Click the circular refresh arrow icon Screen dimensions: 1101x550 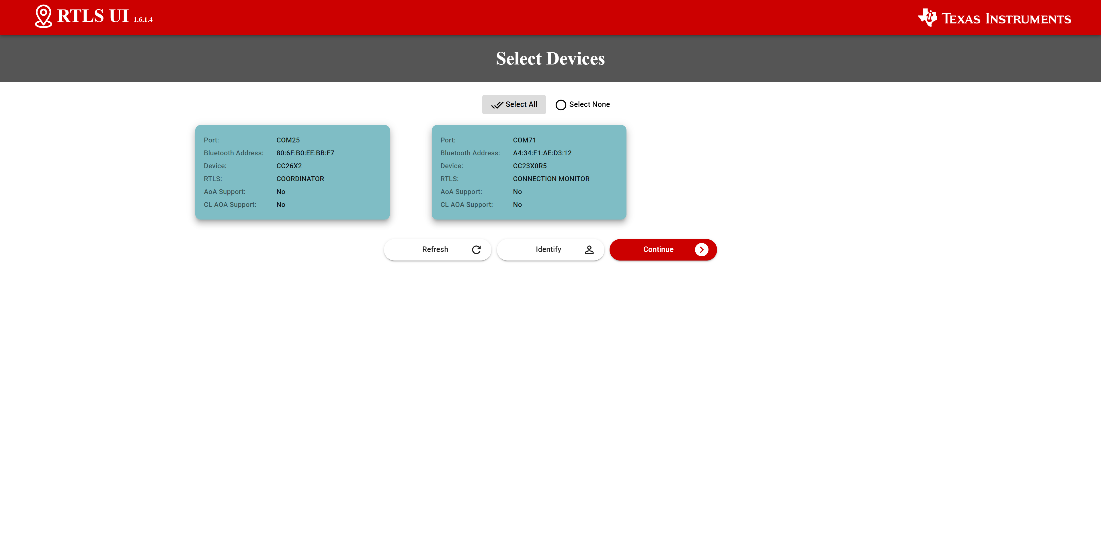pos(476,250)
